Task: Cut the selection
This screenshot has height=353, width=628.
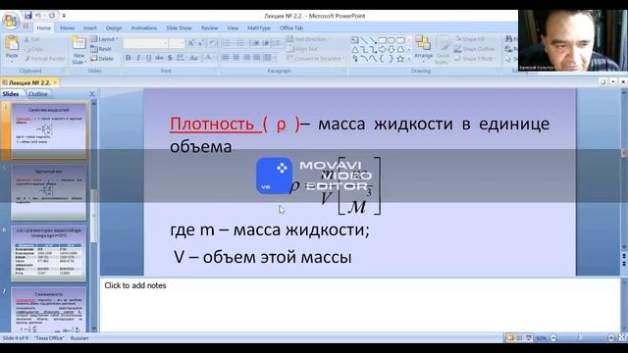Action: coord(31,39)
